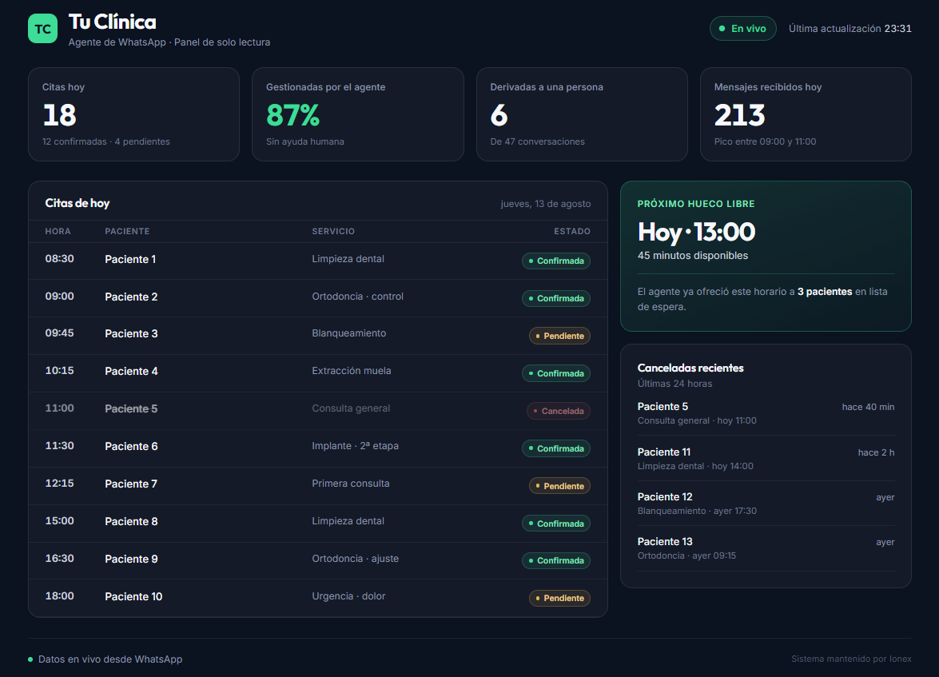Select Paciente 2 in the appointments table
The image size is (939, 677).
(131, 297)
